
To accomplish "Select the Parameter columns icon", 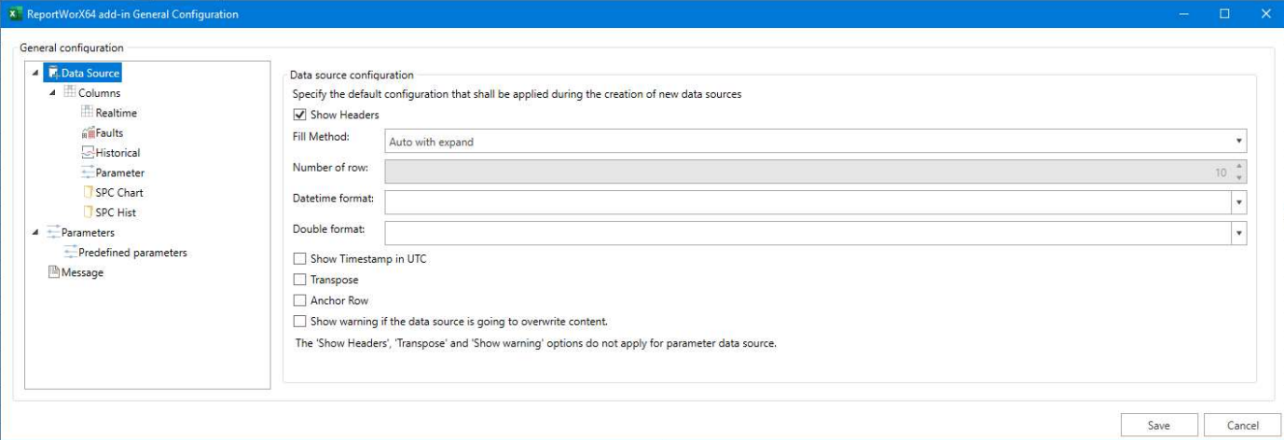I will (x=88, y=172).
